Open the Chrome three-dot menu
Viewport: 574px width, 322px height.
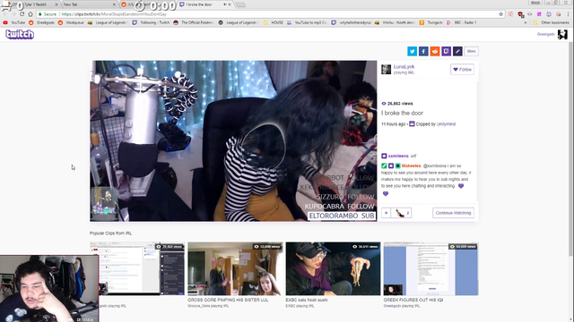point(568,14)
